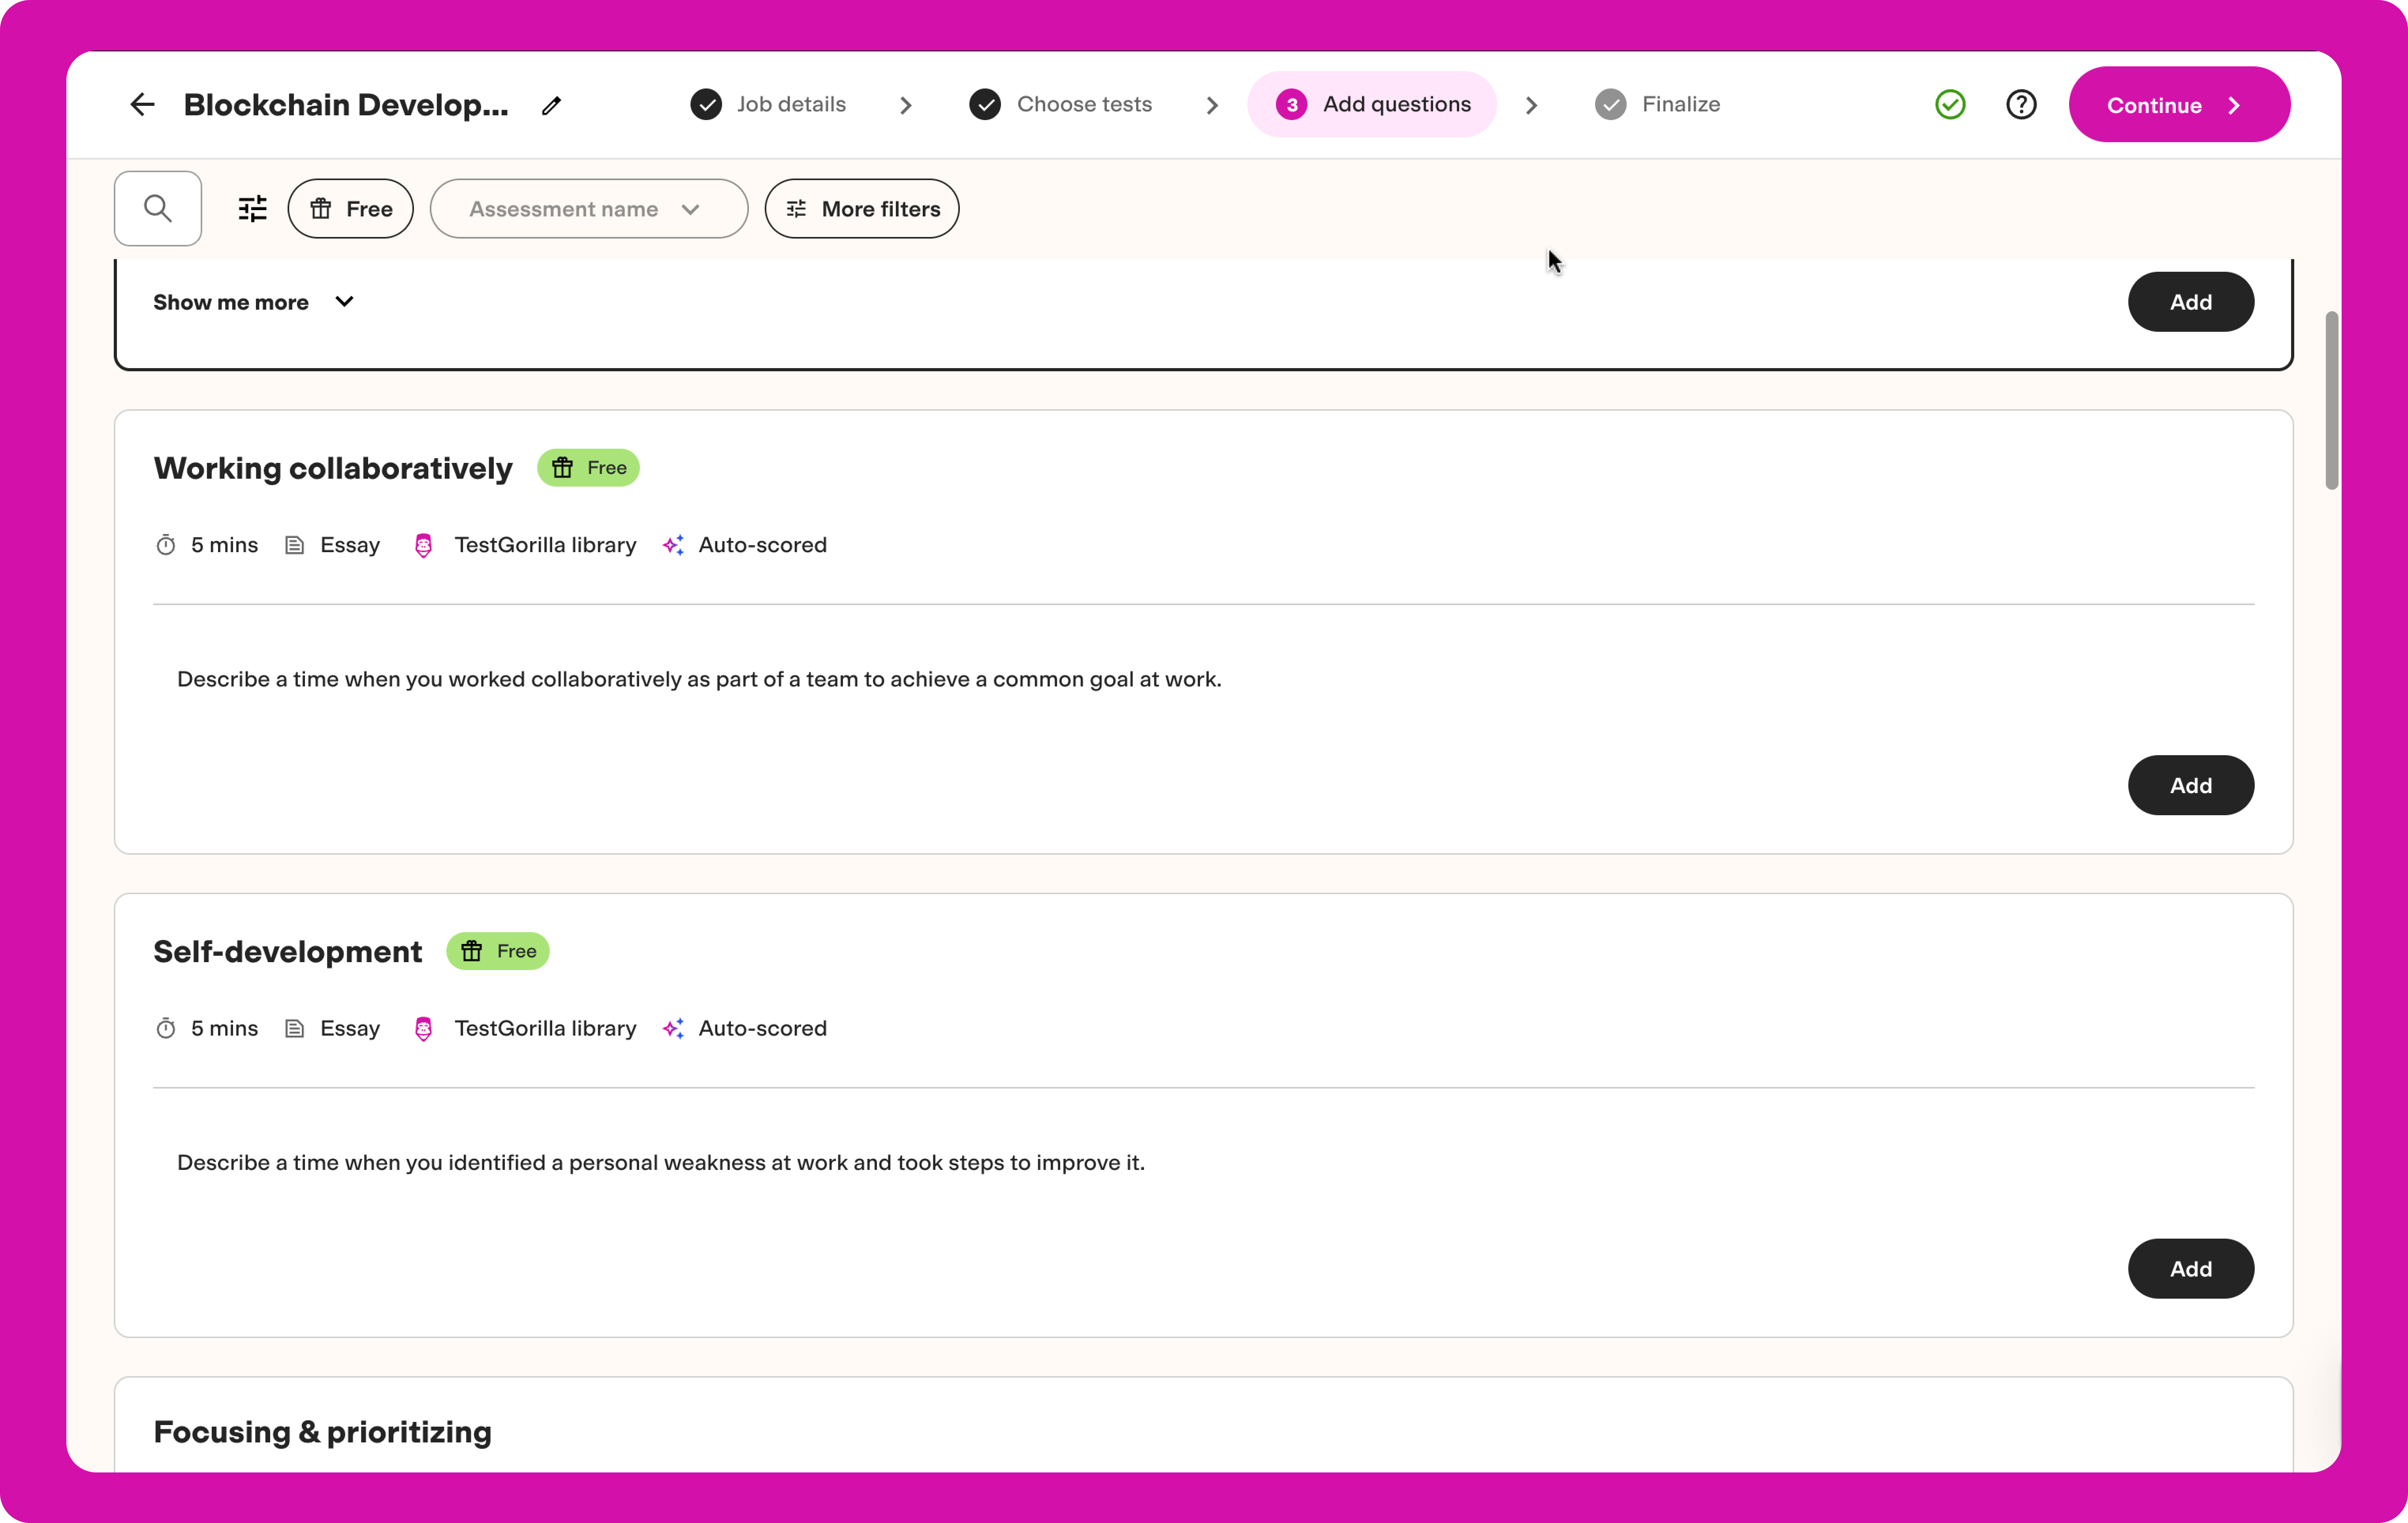
Task: Click Essay document icon in Self-development card
Action: (x=294, y=1028)
